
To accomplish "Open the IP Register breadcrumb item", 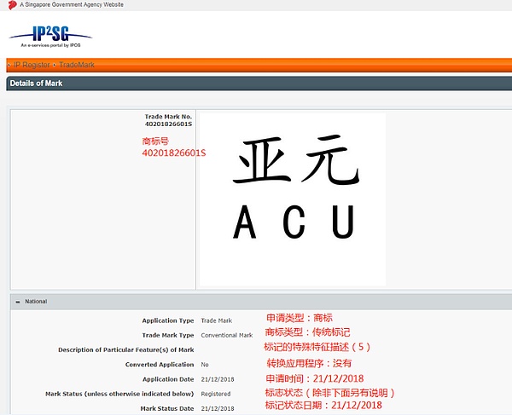I will (32, 65).
